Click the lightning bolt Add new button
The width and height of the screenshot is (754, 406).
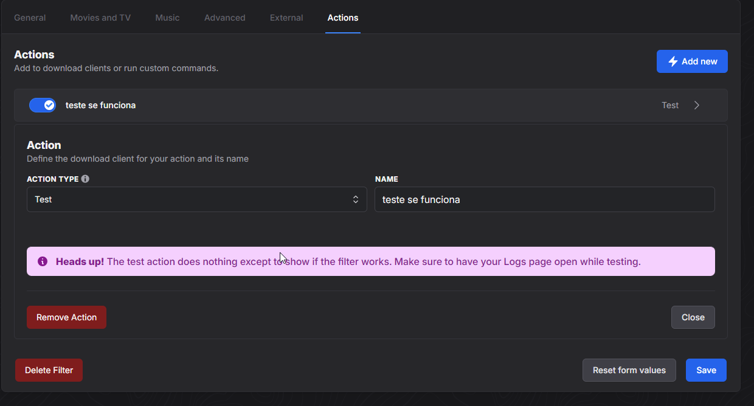click(x=692, y=61)
